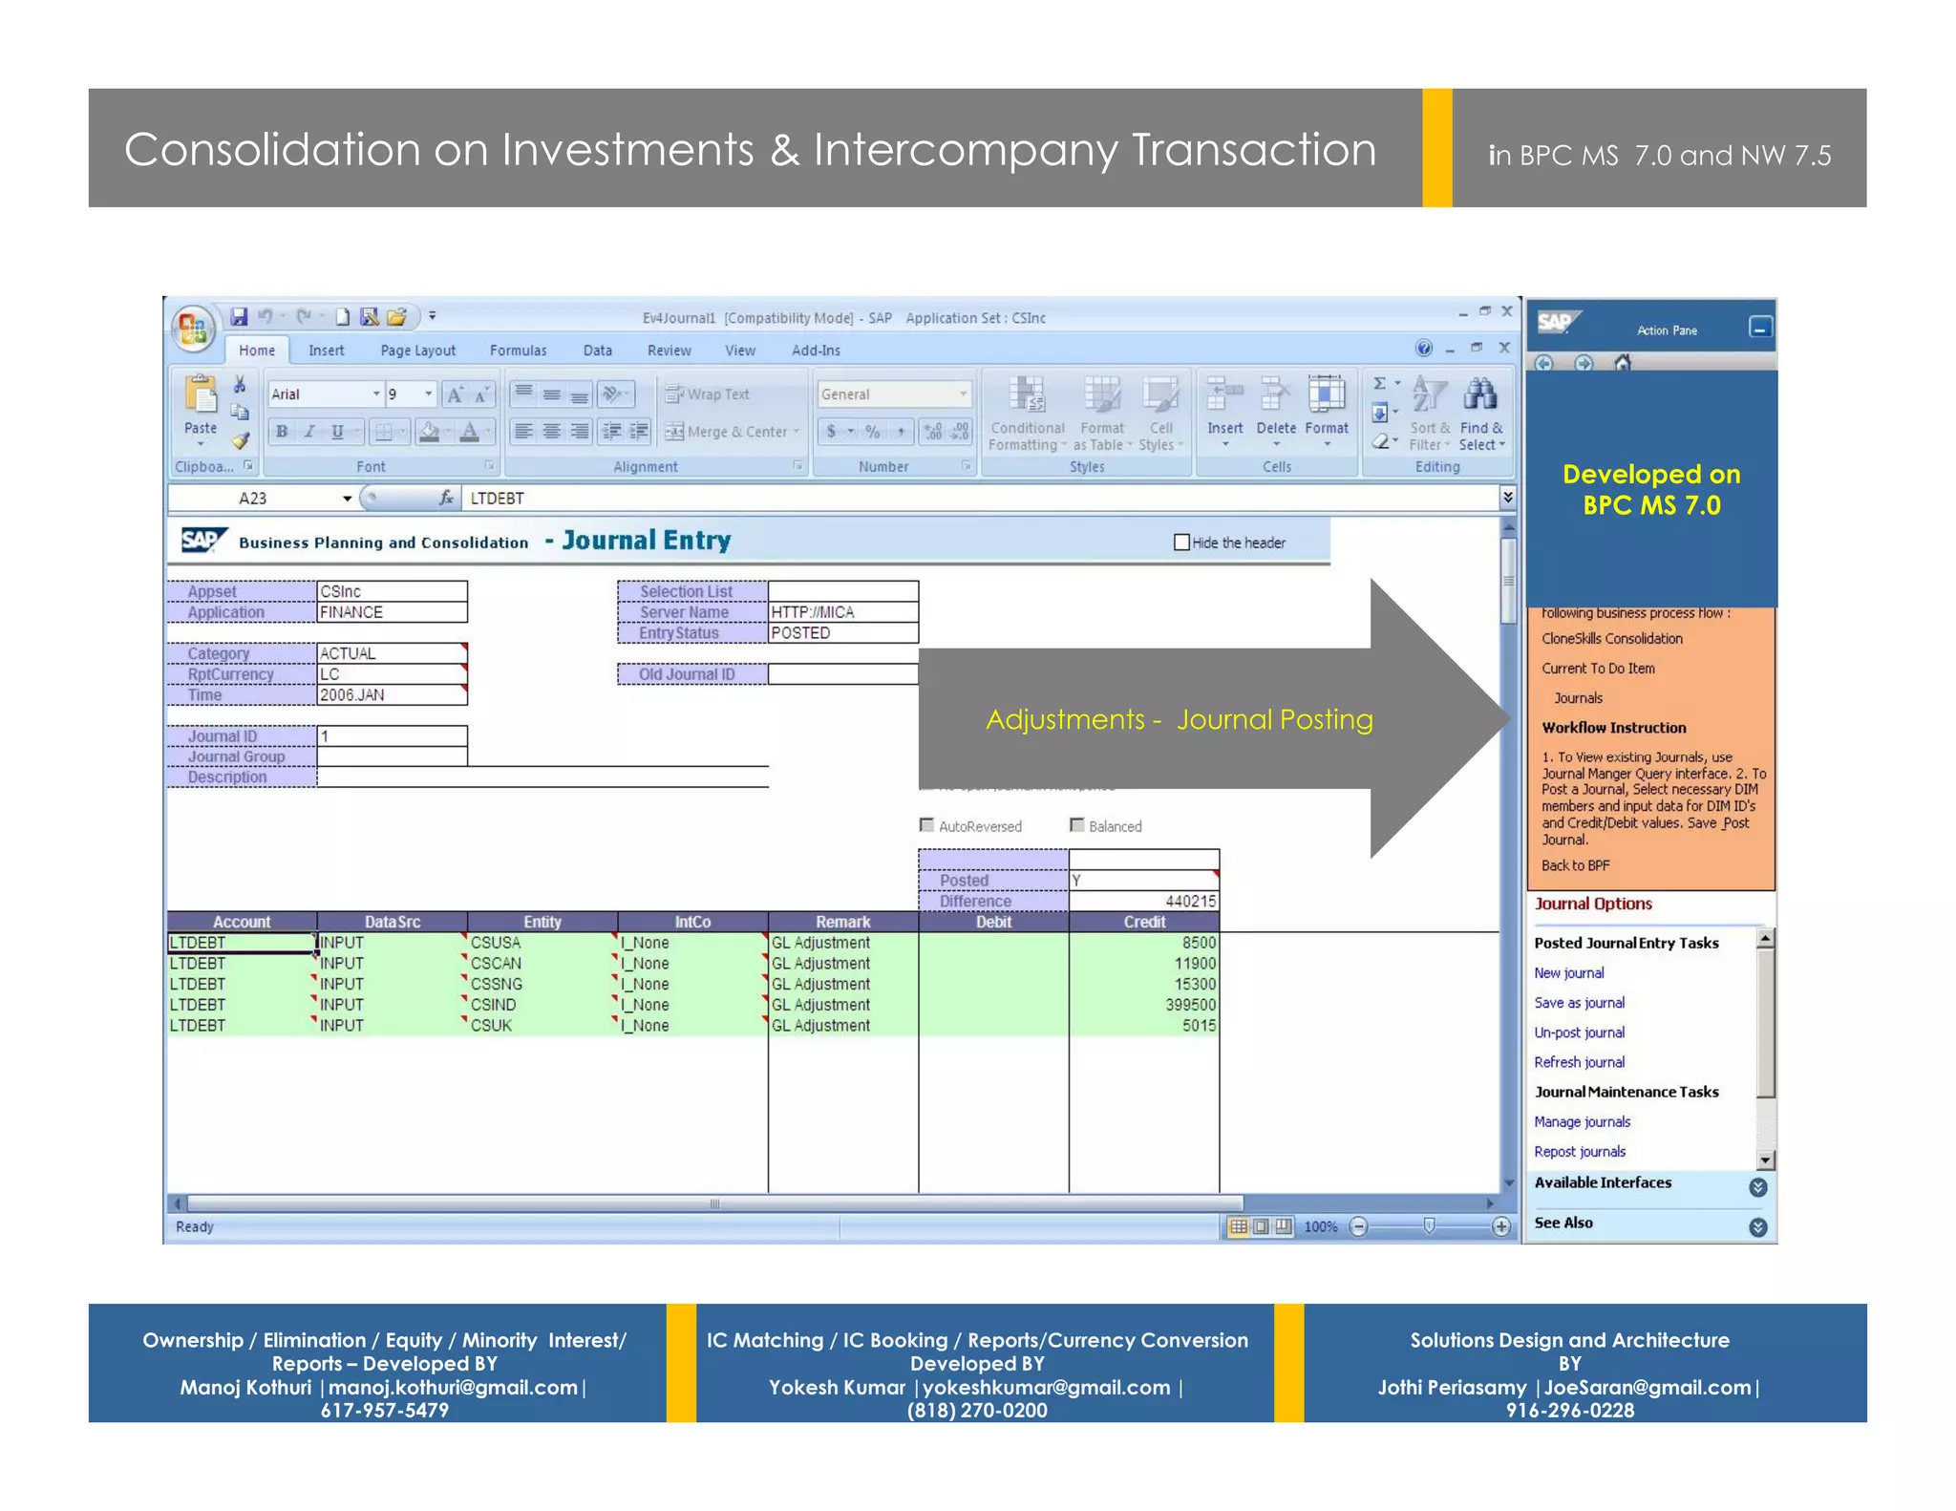Click the Repost journals link
Screen dimensions: 1956x1511
(x=1580, y=1152)
